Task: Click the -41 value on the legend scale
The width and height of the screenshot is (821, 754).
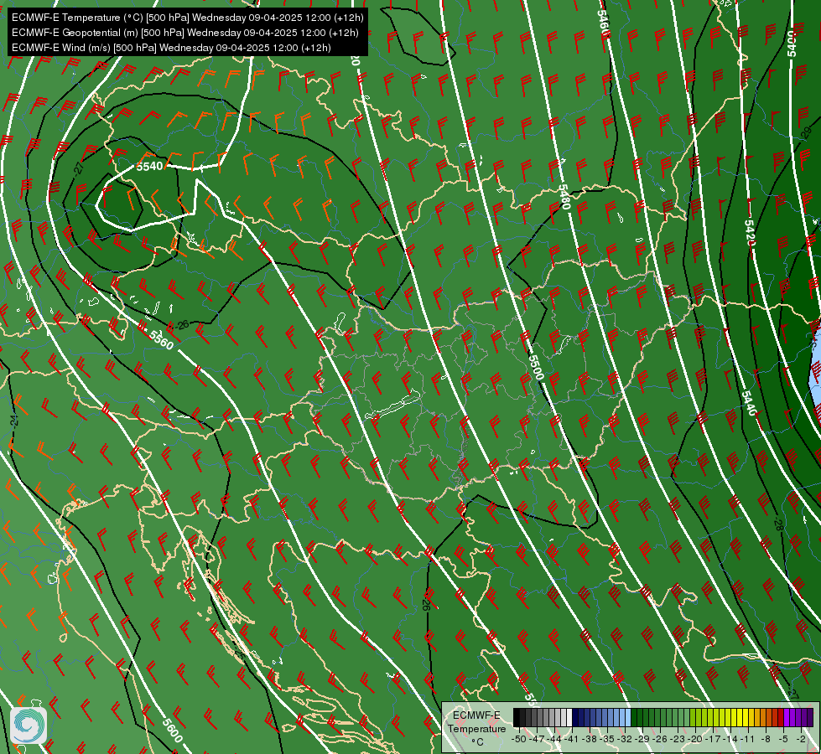Action: coord(571,739)
